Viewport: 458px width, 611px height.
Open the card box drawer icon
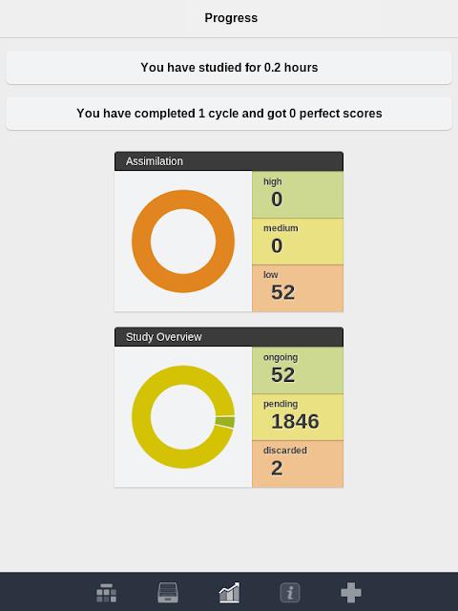(x=168, y=593)
